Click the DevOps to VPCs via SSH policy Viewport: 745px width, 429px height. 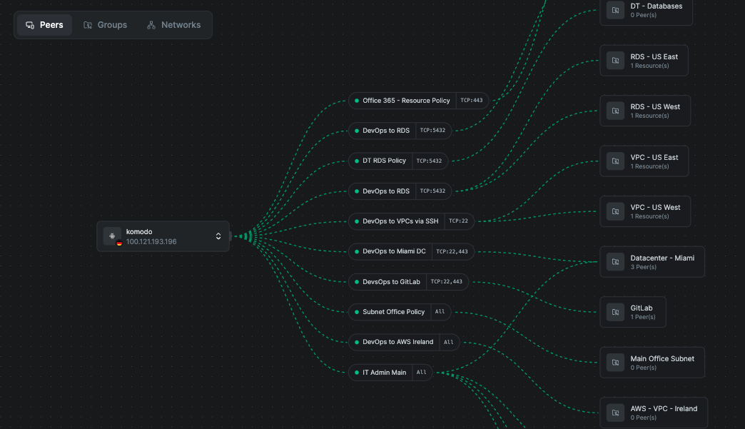[400, 221]
